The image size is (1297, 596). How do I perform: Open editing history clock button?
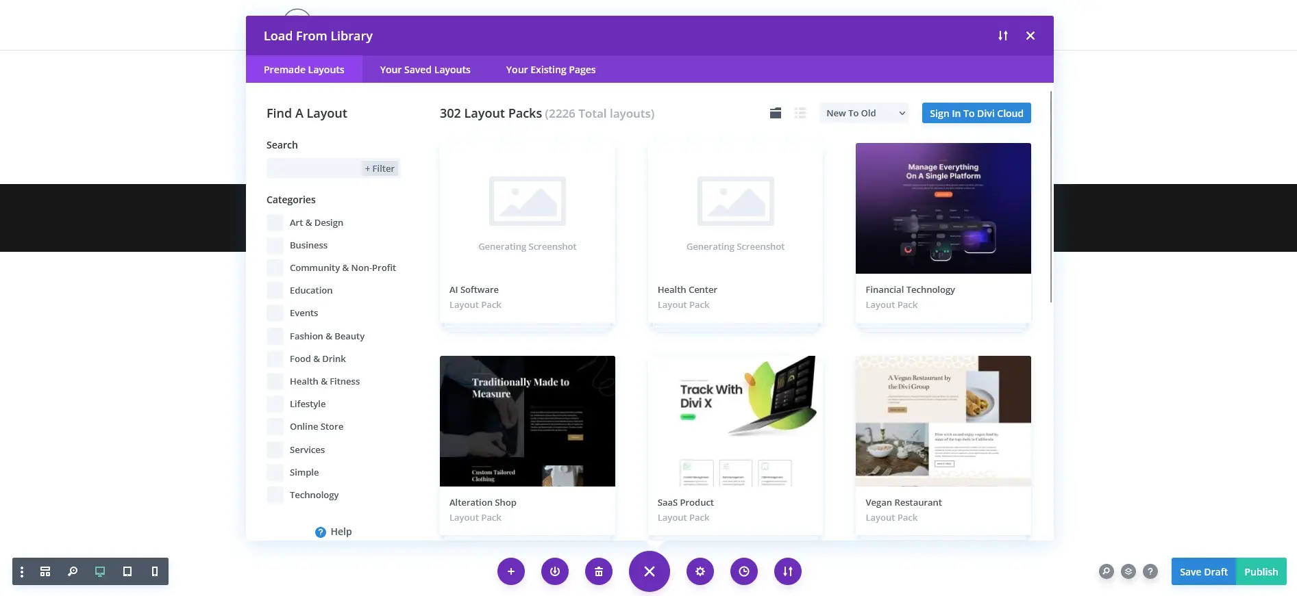coord(744,571)
